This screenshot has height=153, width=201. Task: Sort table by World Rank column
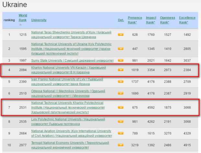coord(23,18)
